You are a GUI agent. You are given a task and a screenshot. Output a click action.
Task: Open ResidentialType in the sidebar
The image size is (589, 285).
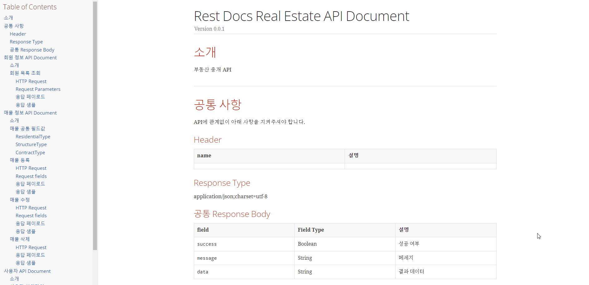[x=33, y=136]
